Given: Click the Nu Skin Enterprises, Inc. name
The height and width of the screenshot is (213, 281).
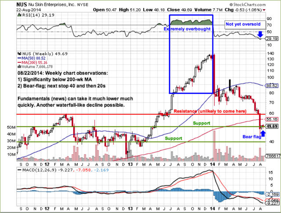Looking at the screenshot, I should point(52,4).
